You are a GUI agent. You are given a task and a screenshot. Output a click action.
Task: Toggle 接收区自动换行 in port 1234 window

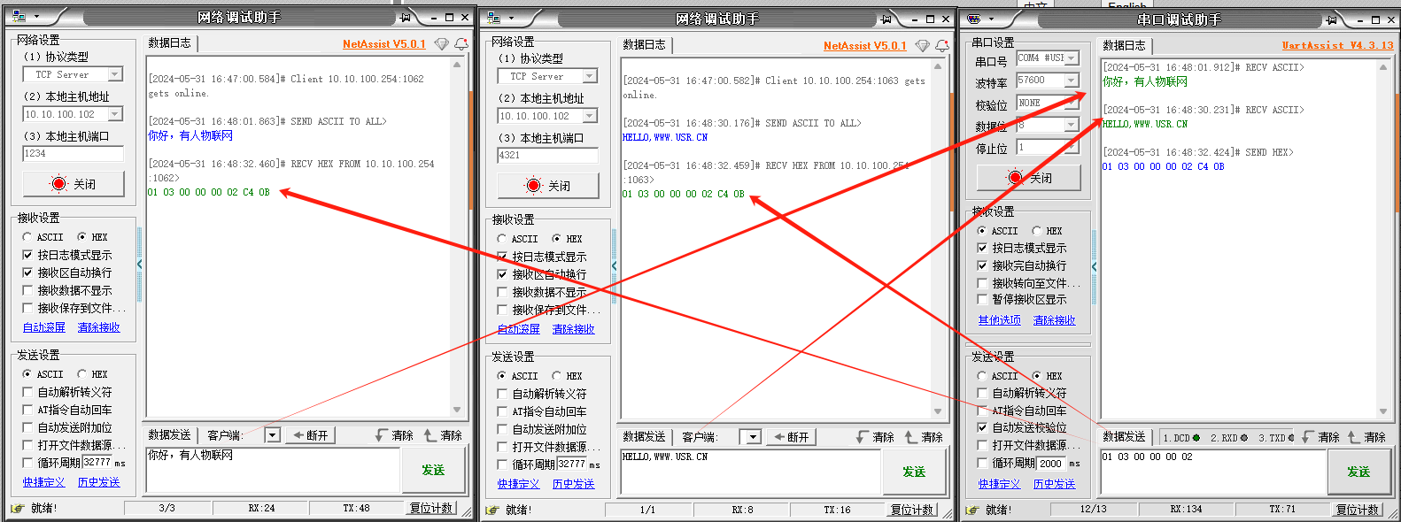click(x=27, y=273)
